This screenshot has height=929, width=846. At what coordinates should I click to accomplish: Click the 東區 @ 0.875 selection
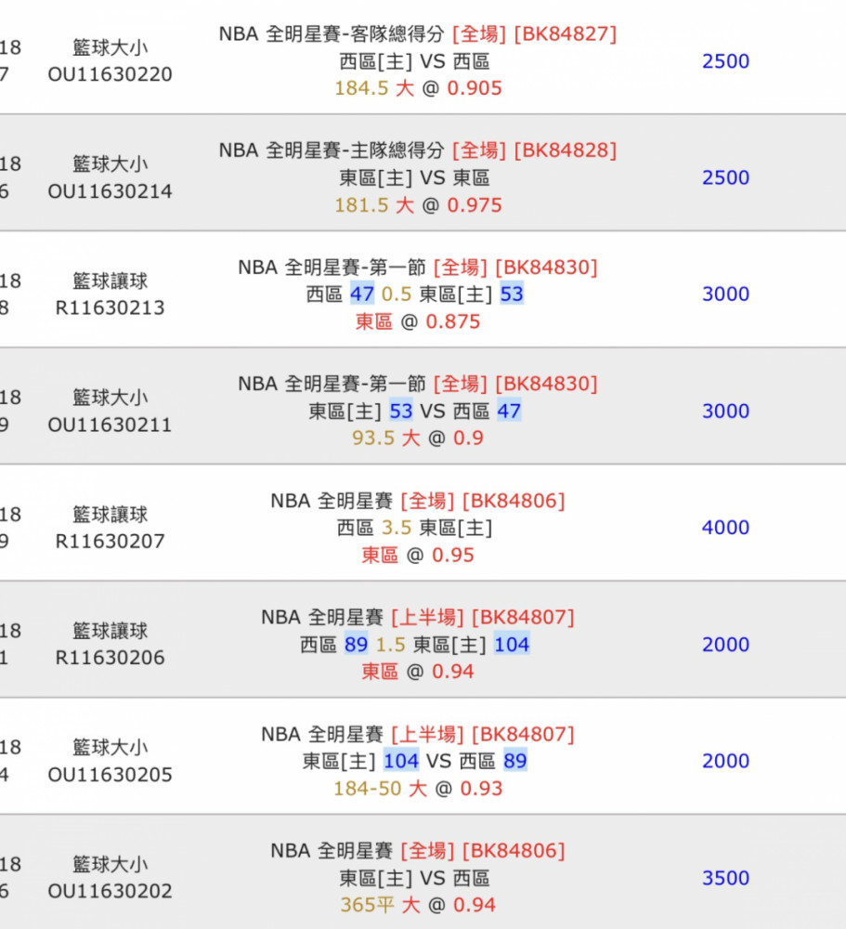[x=418, y=321]
